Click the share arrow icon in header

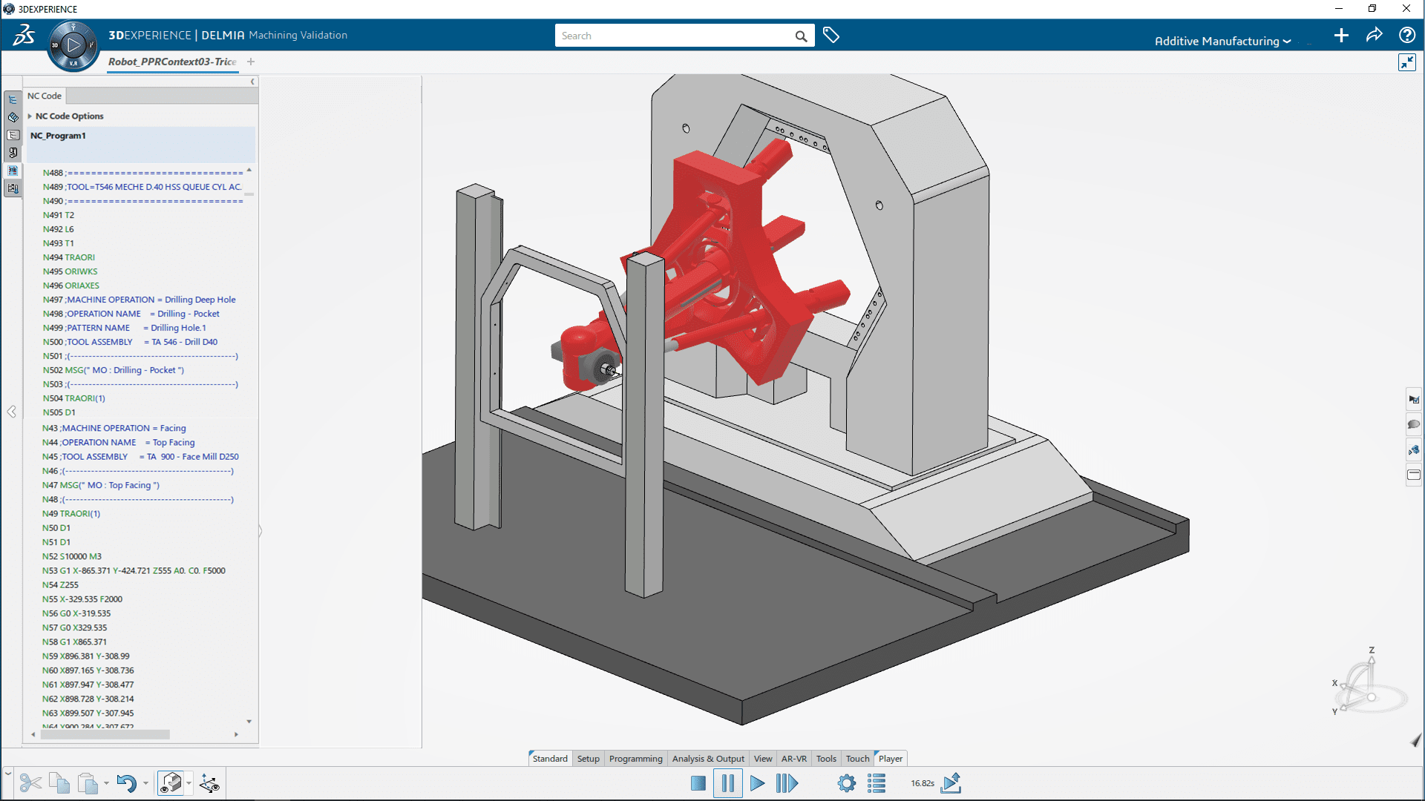pos(1374,35)
